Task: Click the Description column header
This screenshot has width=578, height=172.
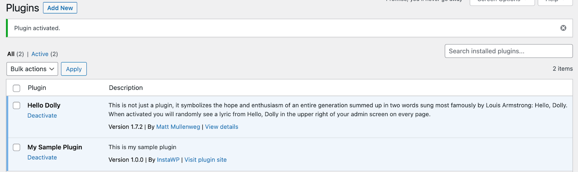Action: point(126,88)
